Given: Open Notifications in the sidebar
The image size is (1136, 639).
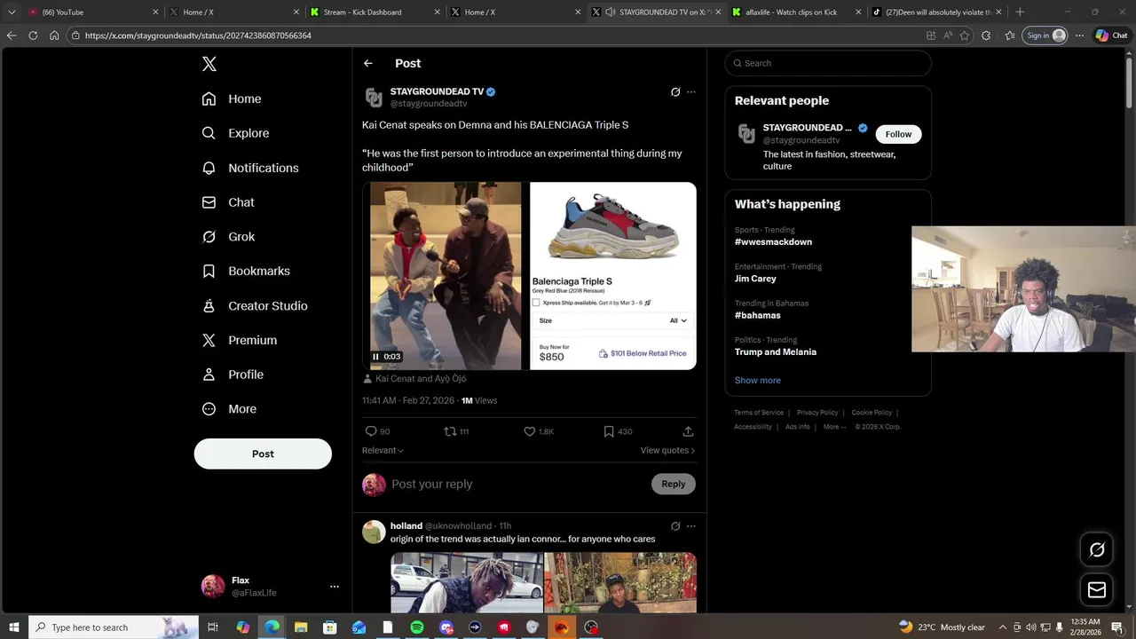Looking at the screenshot, I should click(250, 168).
